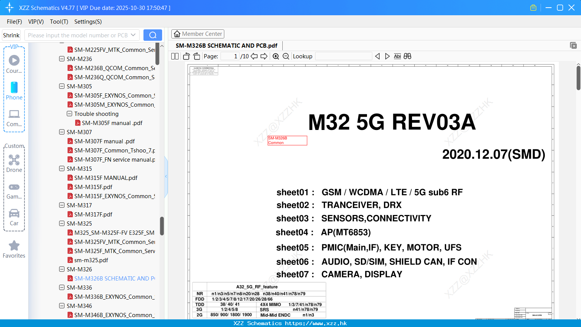Click the Lookup text field
581x327 pixels.
[343, 56]
